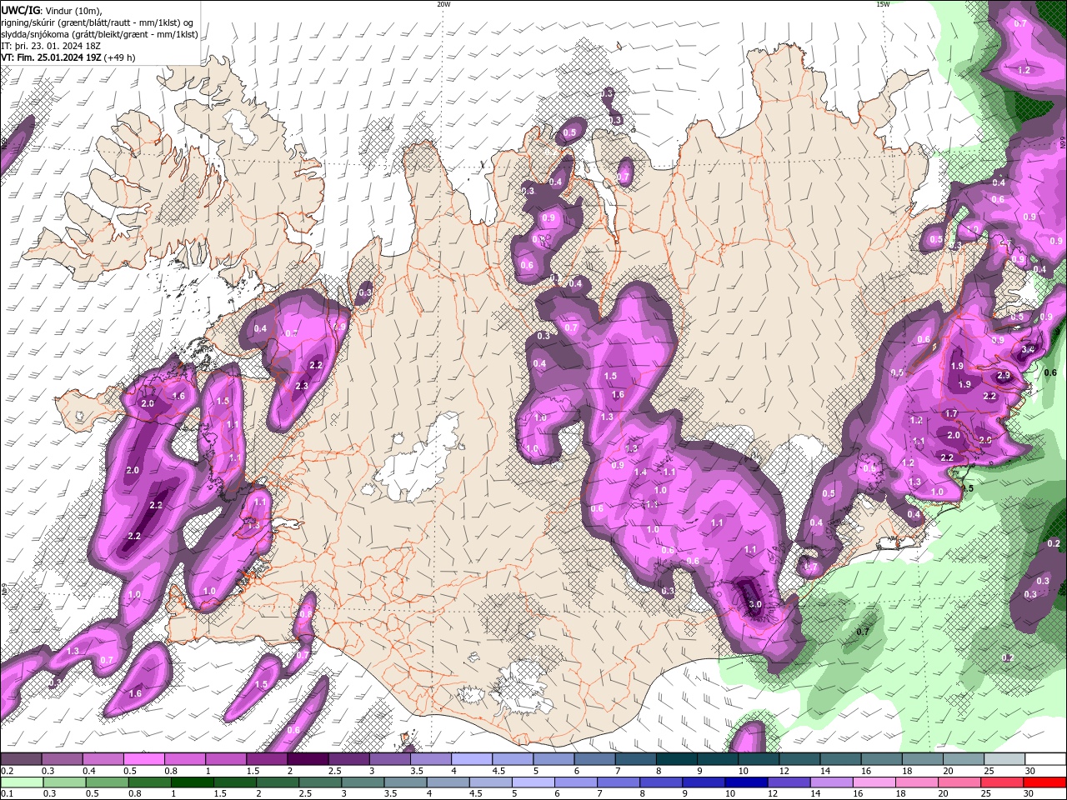Pick the dark mauve 0.2 snow scale swatch
Viewport: 1067px width, 800px height.
(21, 759)
